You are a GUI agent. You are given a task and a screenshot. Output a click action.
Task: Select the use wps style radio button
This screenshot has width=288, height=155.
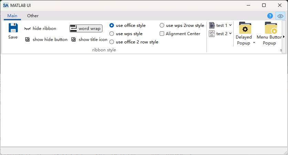tap(112, 34)
